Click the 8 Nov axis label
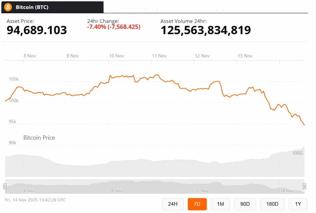Viewport: 316px width, 213px height. (x=29, y=56)
